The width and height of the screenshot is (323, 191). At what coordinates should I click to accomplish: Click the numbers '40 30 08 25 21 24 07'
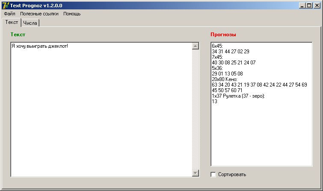coord(234,63)
